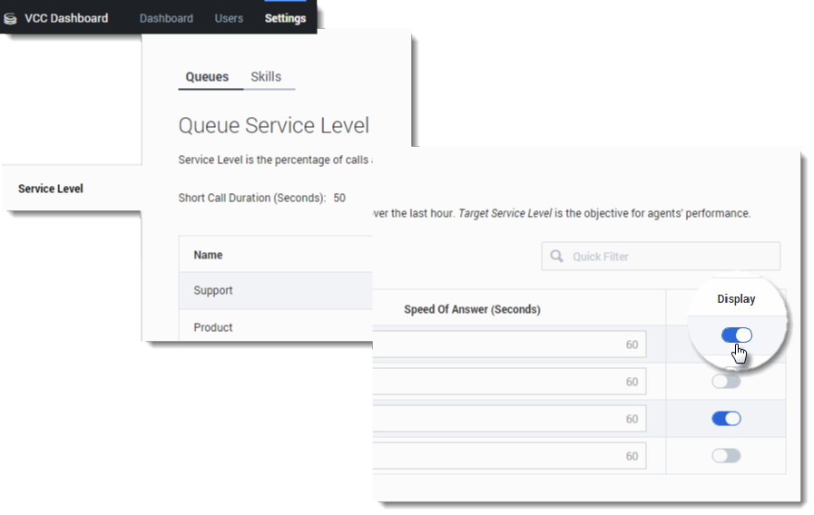Select the Settings navigation item

pos(285,18)
